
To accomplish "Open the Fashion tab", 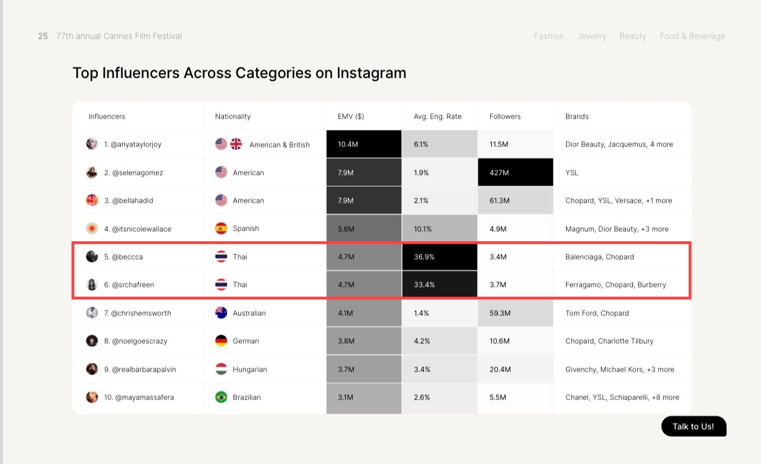I will click(549, 36).
